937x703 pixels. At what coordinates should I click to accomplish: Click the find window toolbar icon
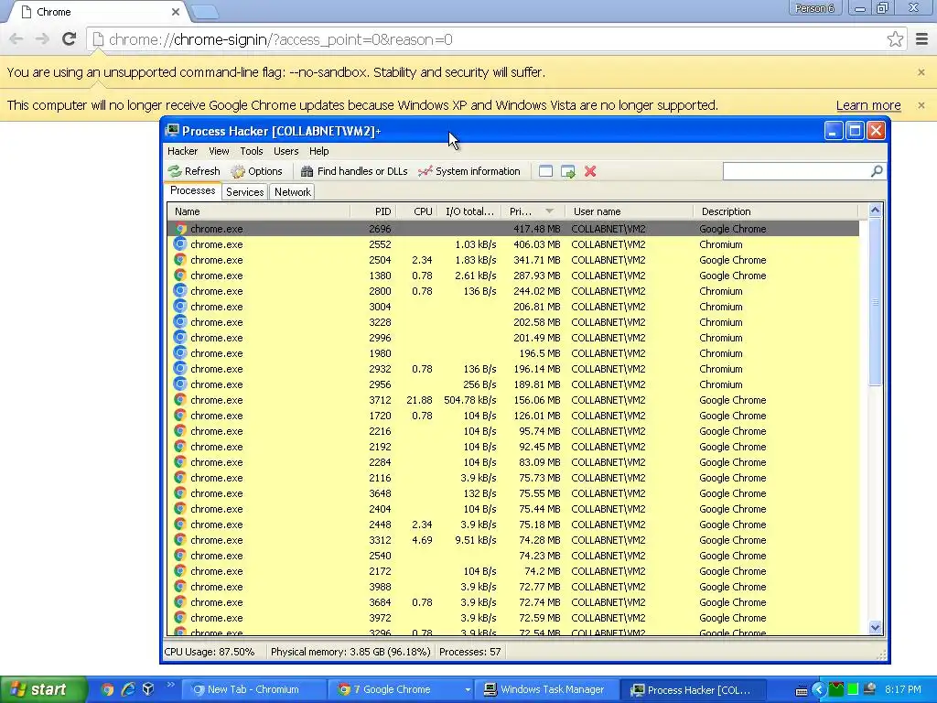point(545,171)
